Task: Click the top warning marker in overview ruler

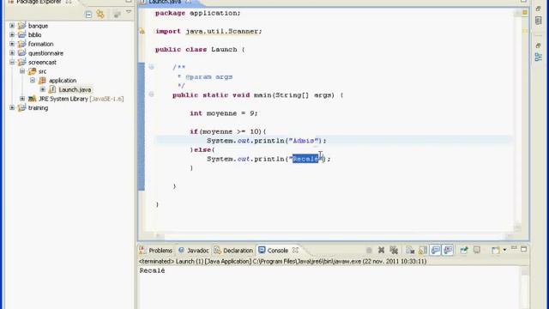Action: 525,13
